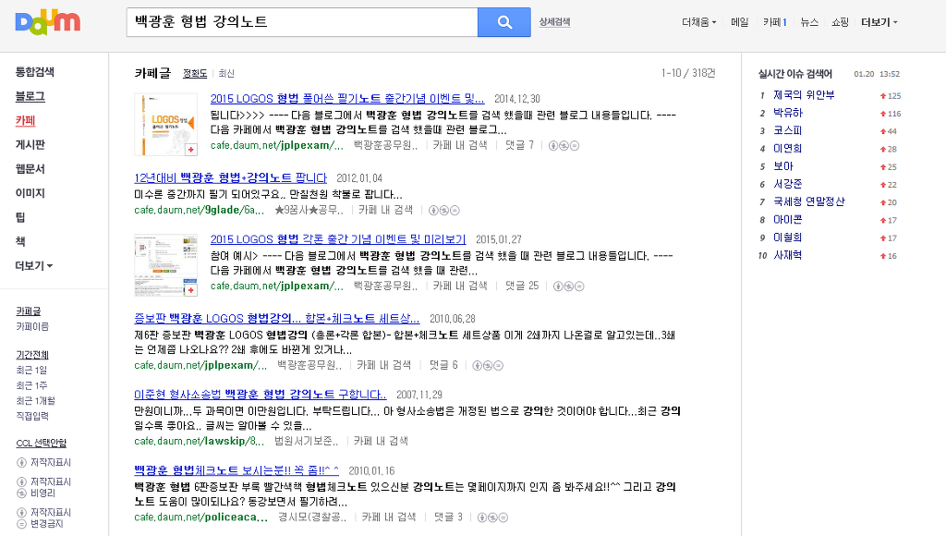This screenshot has height=536, width=946.
Task: Click 카페 내 검색 on first result
Action: coord(460,145)
